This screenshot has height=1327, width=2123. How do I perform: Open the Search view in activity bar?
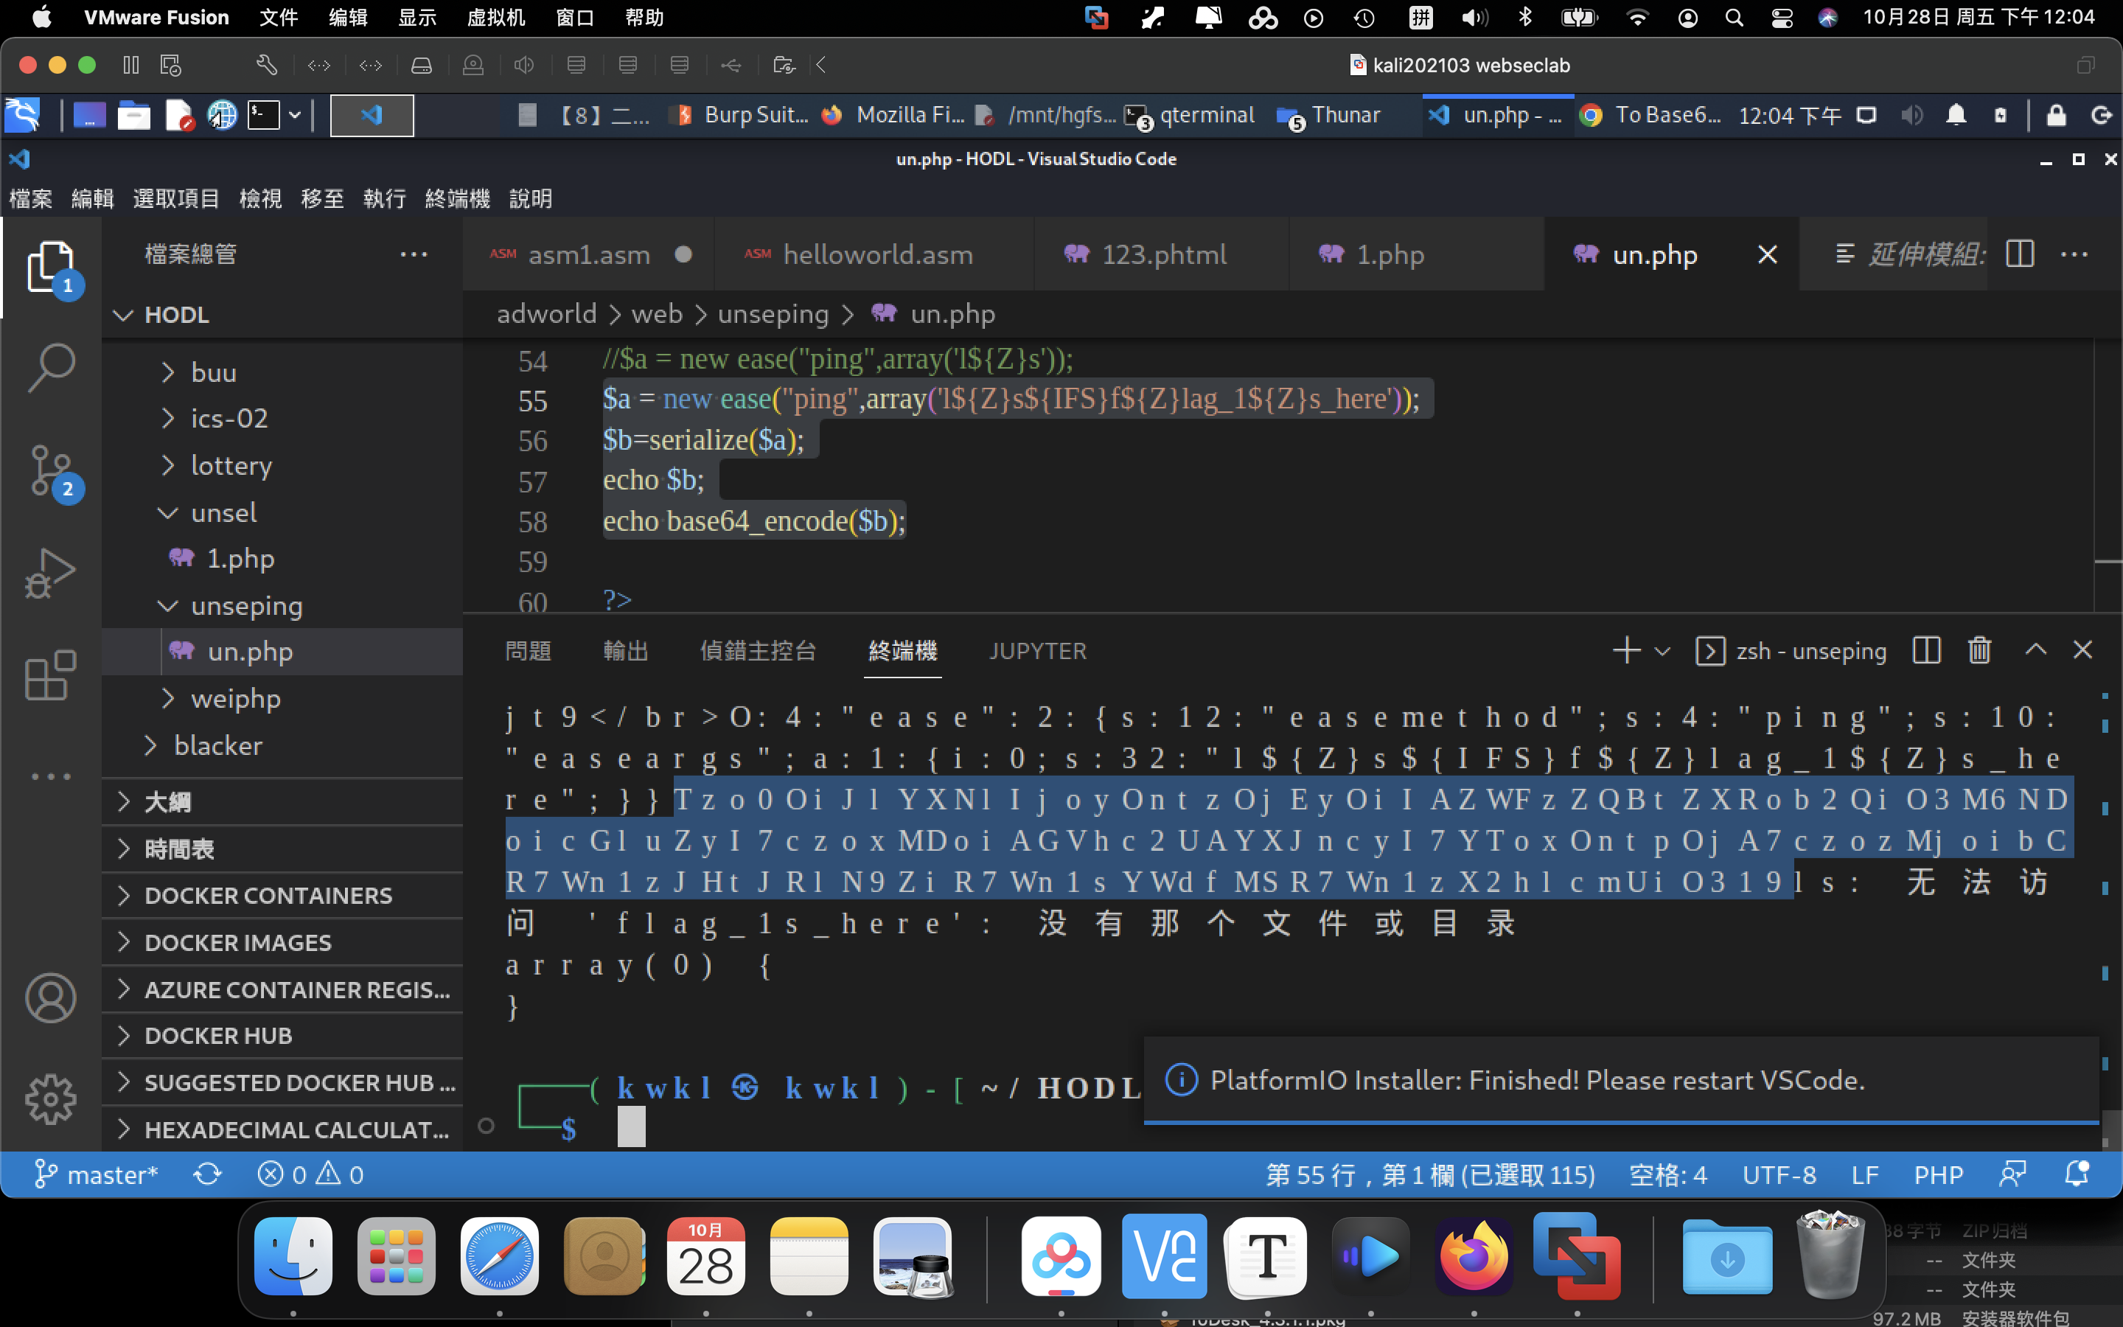click(51, 368)
